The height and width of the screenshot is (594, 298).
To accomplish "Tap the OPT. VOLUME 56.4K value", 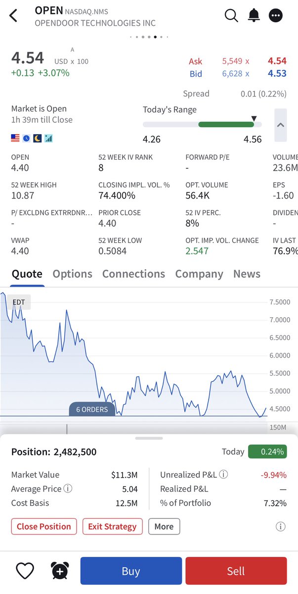I will 198,196.
